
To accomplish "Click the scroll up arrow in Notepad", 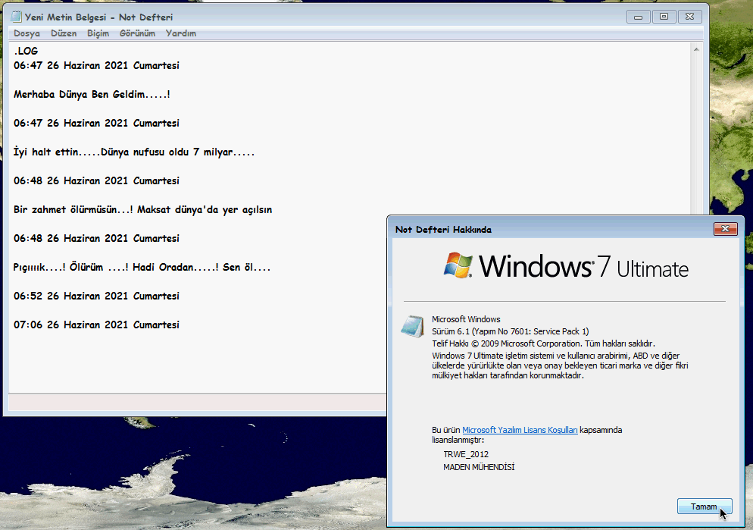I will [x=696, y=49].
